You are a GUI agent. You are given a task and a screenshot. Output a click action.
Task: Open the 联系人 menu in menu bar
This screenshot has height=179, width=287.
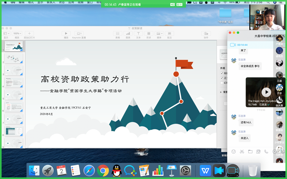point(51,2)
